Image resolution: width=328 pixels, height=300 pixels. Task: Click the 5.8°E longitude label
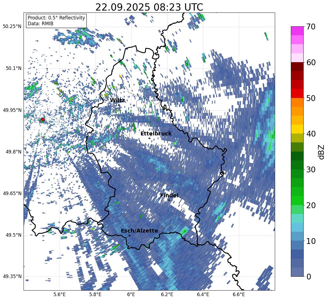[95, 294]
